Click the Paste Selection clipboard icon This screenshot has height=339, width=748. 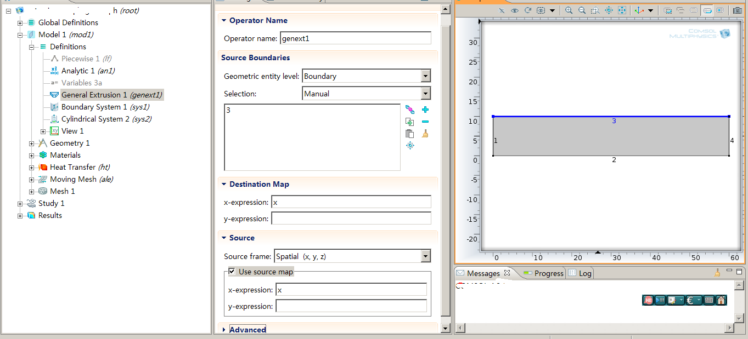pos(409,134)
